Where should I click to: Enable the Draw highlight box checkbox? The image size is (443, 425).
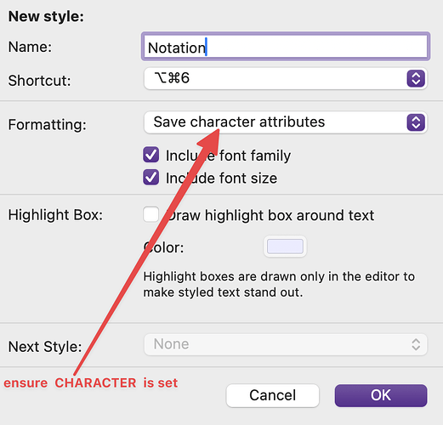pos(151,214)
